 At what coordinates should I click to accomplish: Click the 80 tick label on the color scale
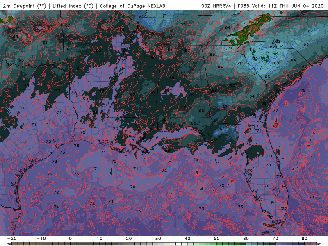(x=305, y=239)
